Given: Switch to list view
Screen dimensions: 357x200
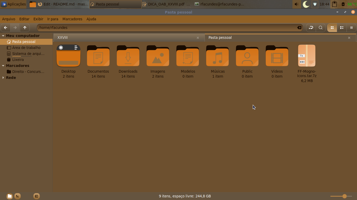Looking at the screenshot, I should coord(342,28).
